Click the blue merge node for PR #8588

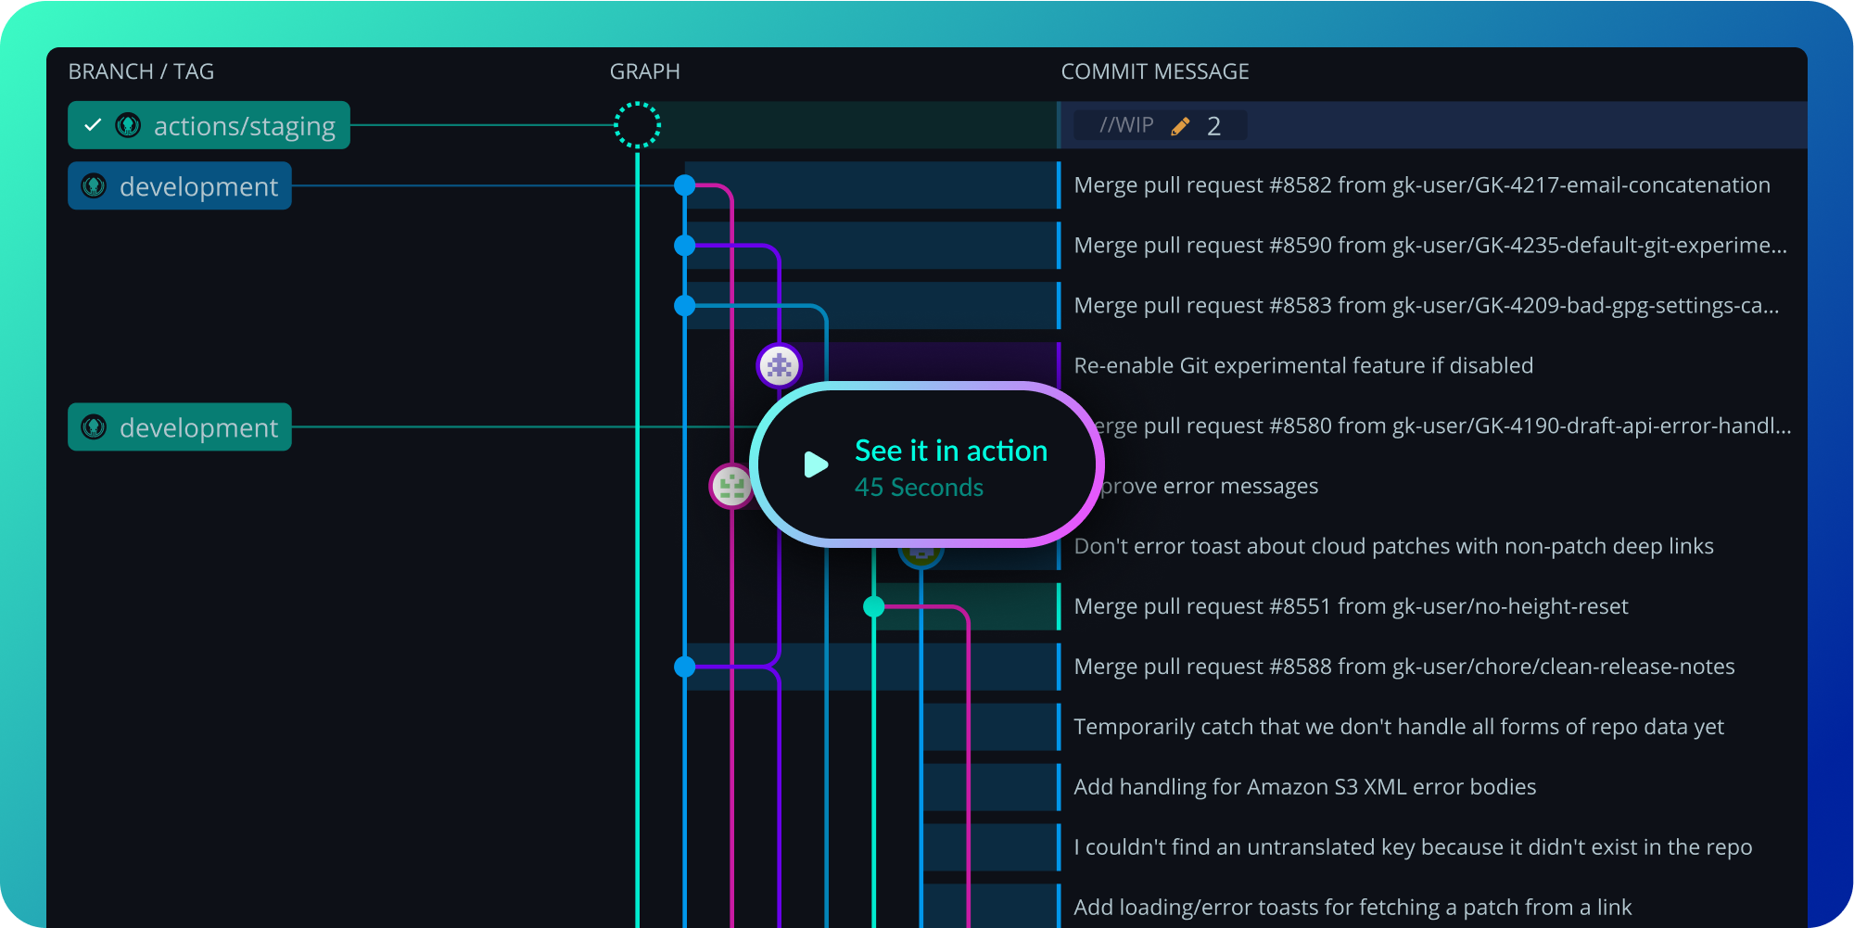point(684,667)
